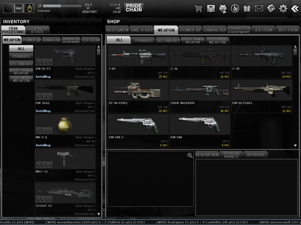Open the One A Day shop tab
301x225 pixels.
point(142,30)
